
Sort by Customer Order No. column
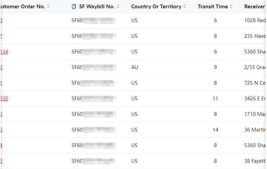coord(48,7)
